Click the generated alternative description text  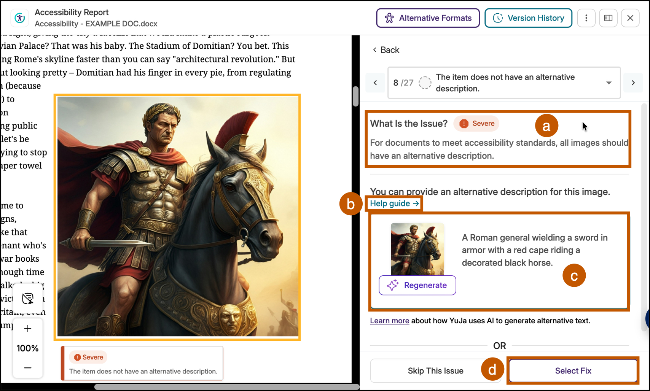tap(534, 250)
